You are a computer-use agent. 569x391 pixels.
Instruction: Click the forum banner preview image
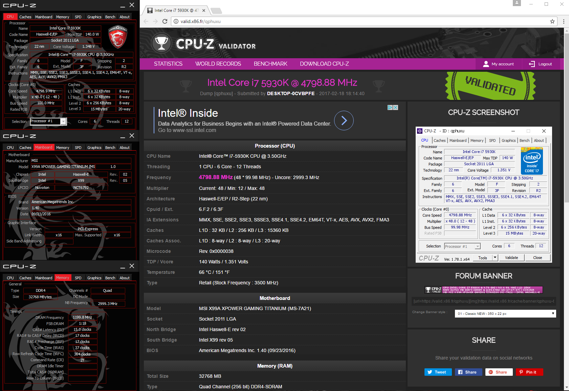click(484, 290)
